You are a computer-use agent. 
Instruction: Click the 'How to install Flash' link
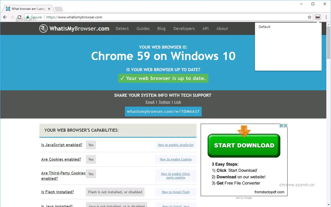pyautogui.click(x=176, y=192)
